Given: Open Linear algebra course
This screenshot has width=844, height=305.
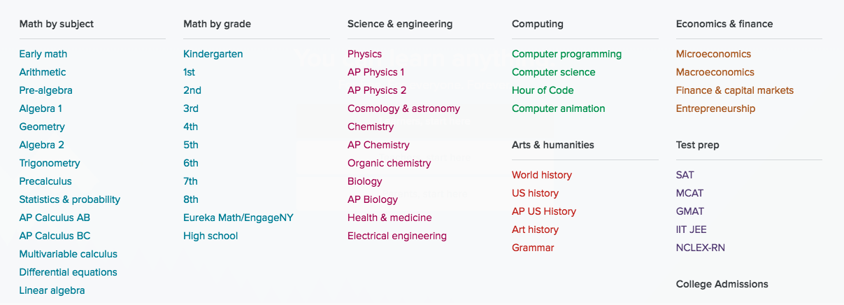Looking at the screenshot, I should click(52, 290).
